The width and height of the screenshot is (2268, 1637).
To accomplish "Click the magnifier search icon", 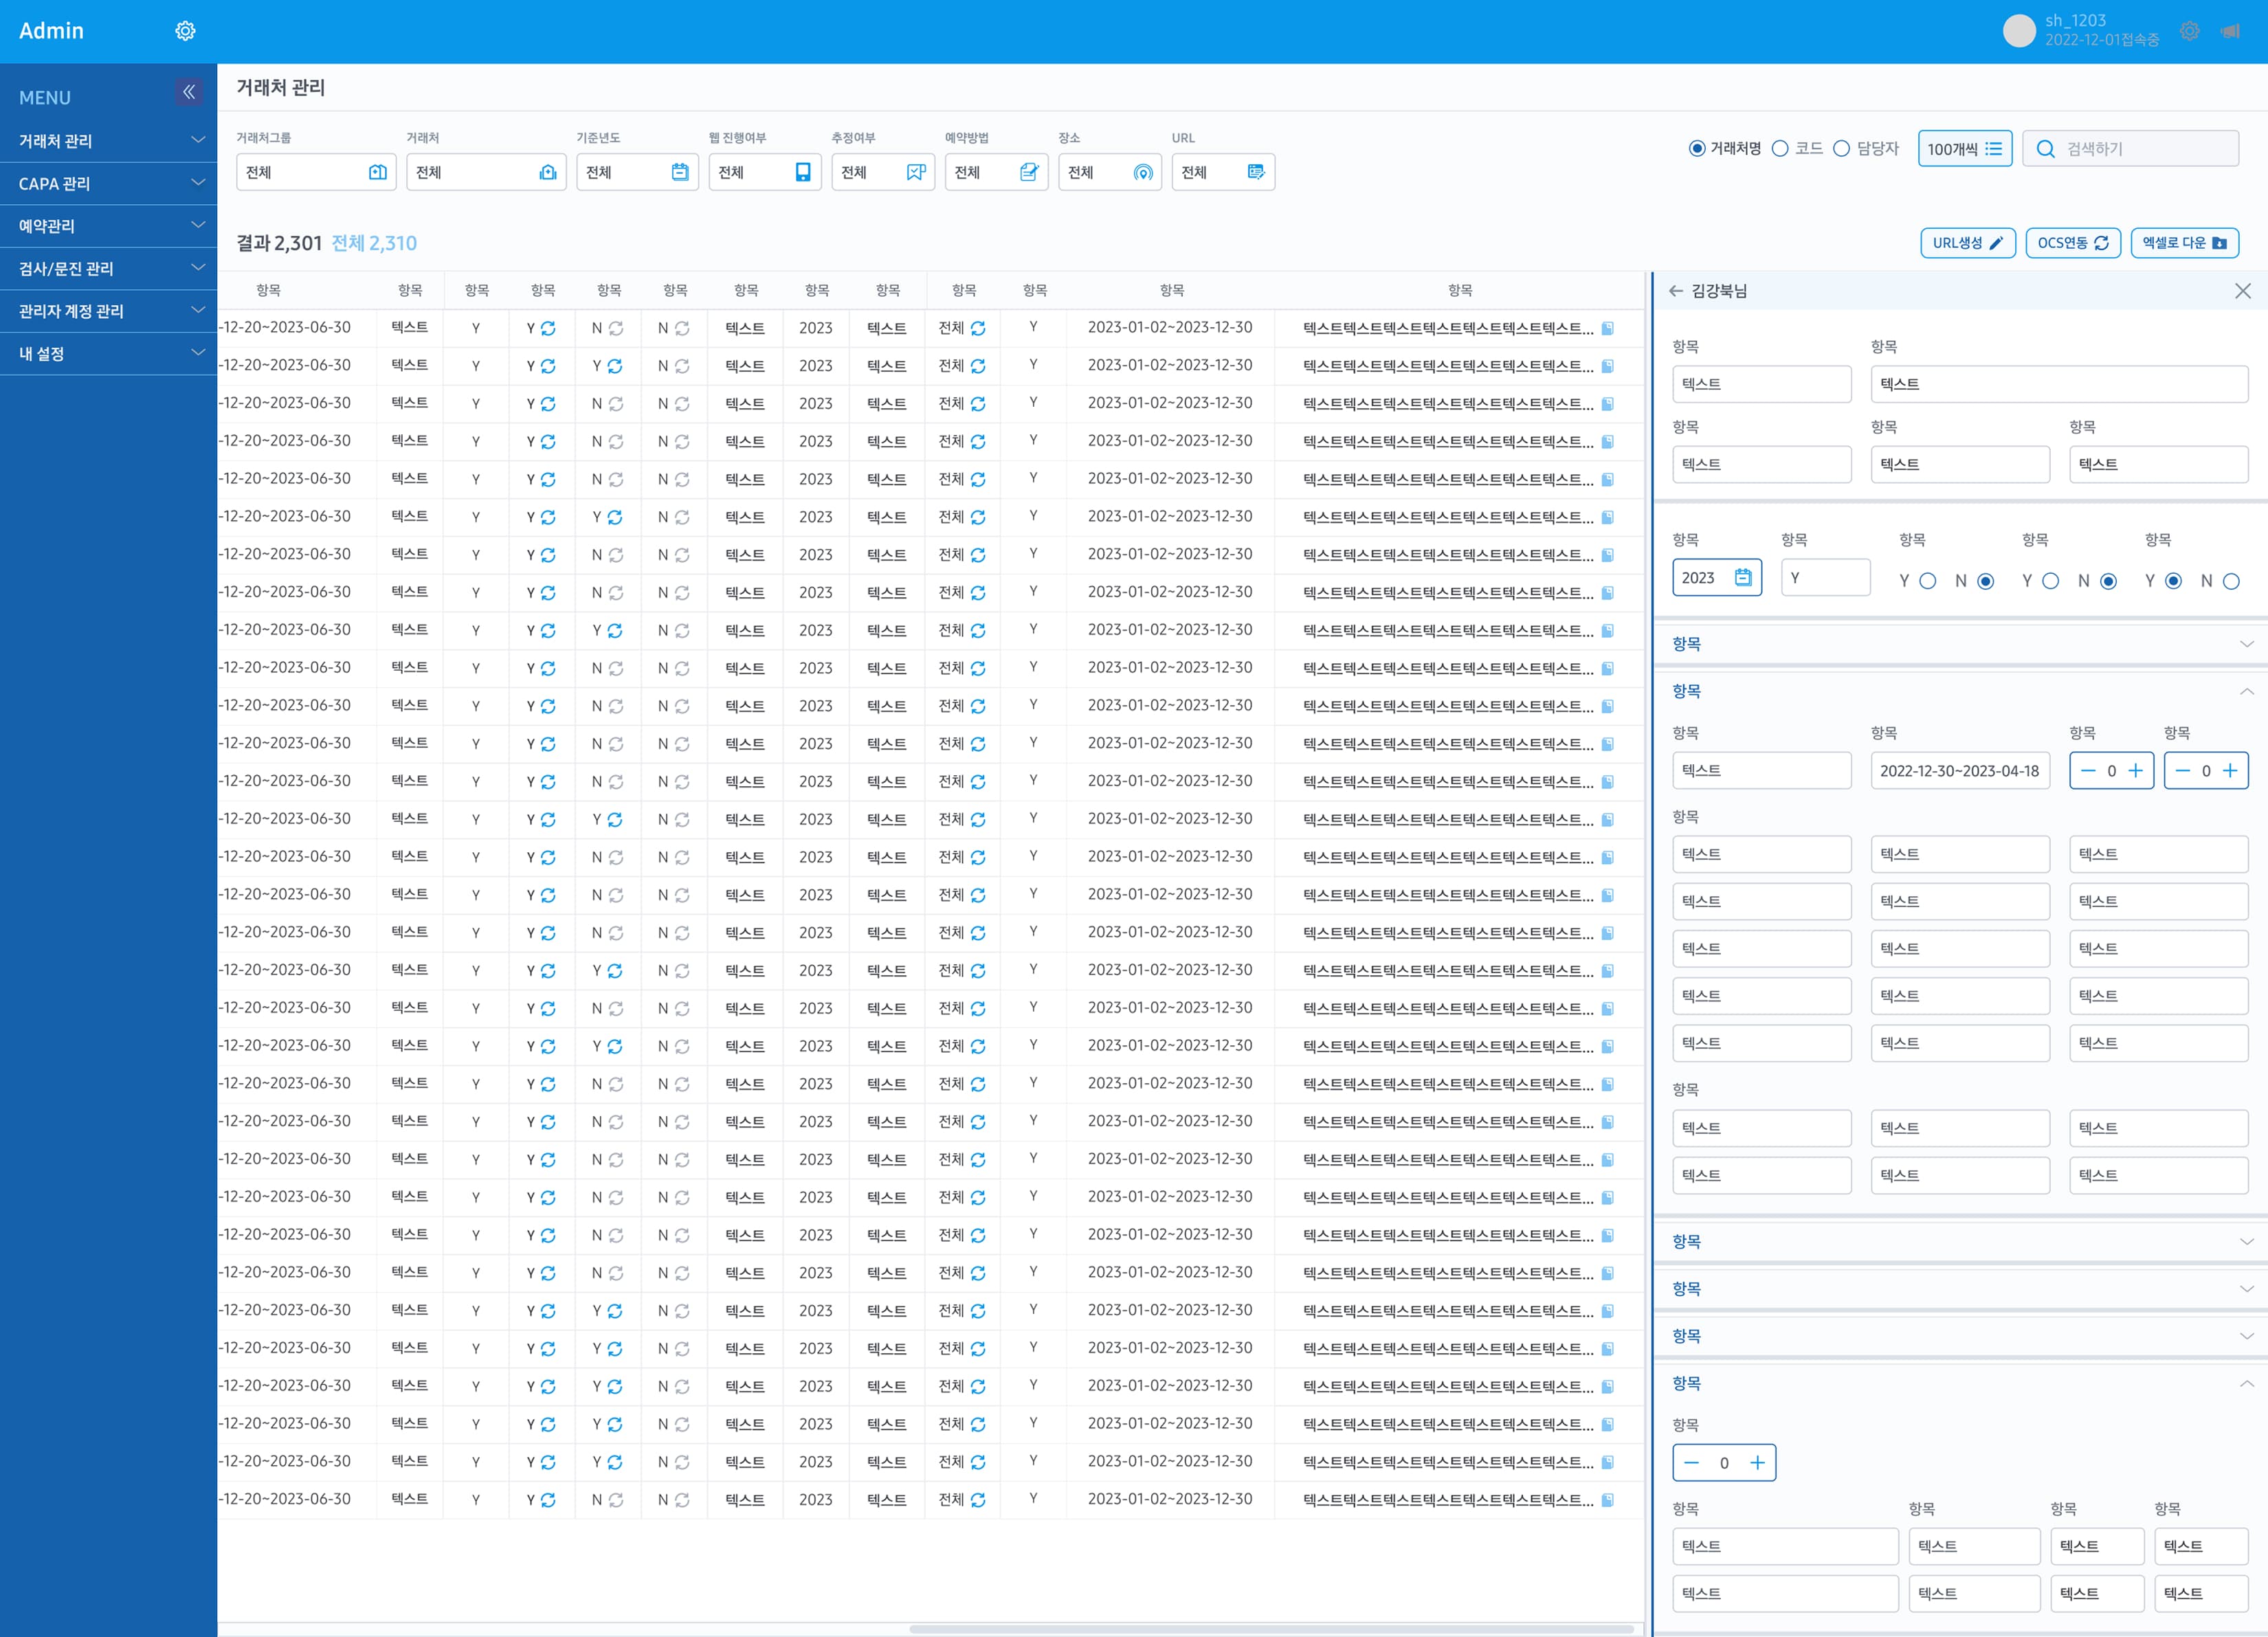I will (x=2045, y=149).
